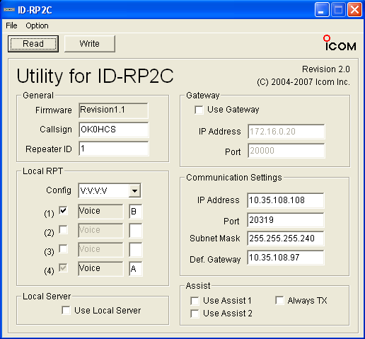Click the empty module field in row (2)

[x=136, y=231]
